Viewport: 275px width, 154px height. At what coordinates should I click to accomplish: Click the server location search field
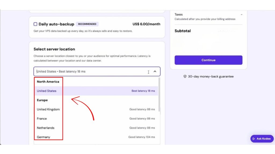click(x=89, y=71)
